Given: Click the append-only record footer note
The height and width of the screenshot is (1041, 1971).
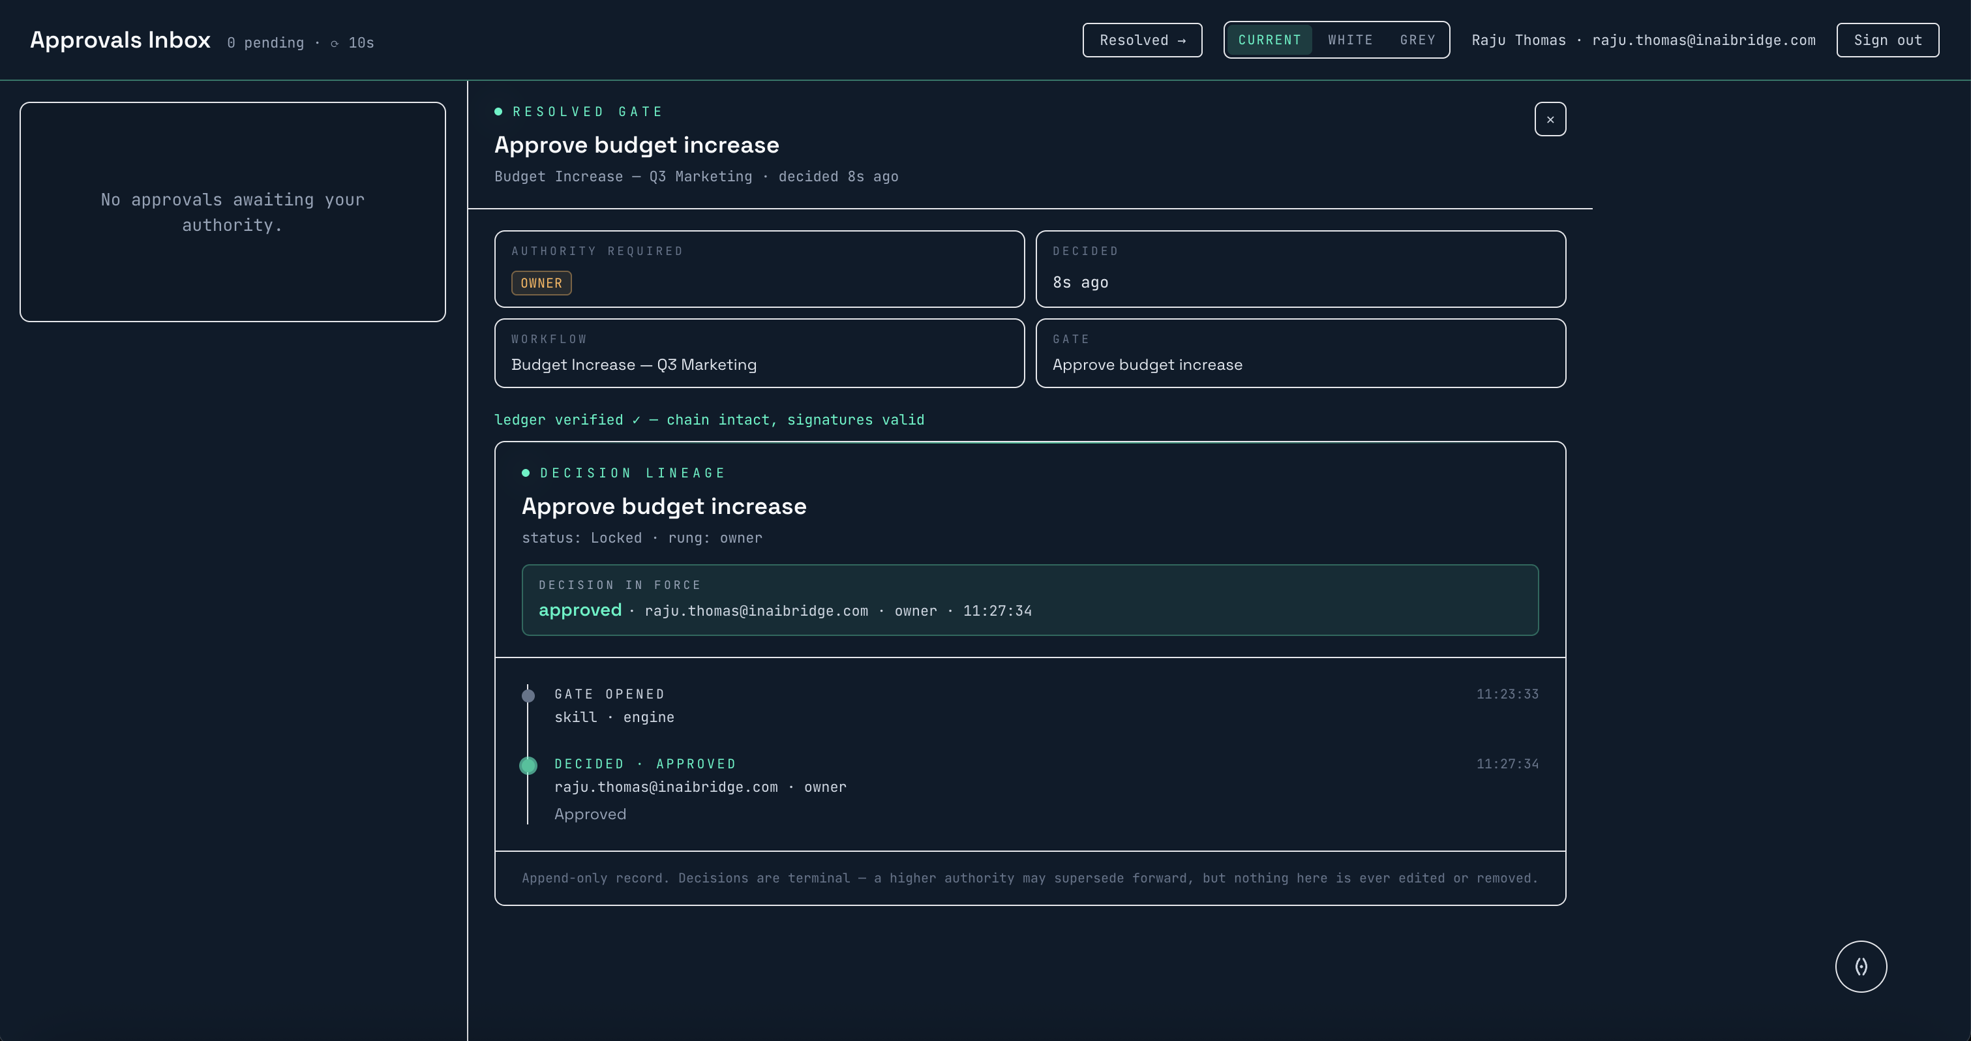Looking at the screenshot, I should (1030, 878).
